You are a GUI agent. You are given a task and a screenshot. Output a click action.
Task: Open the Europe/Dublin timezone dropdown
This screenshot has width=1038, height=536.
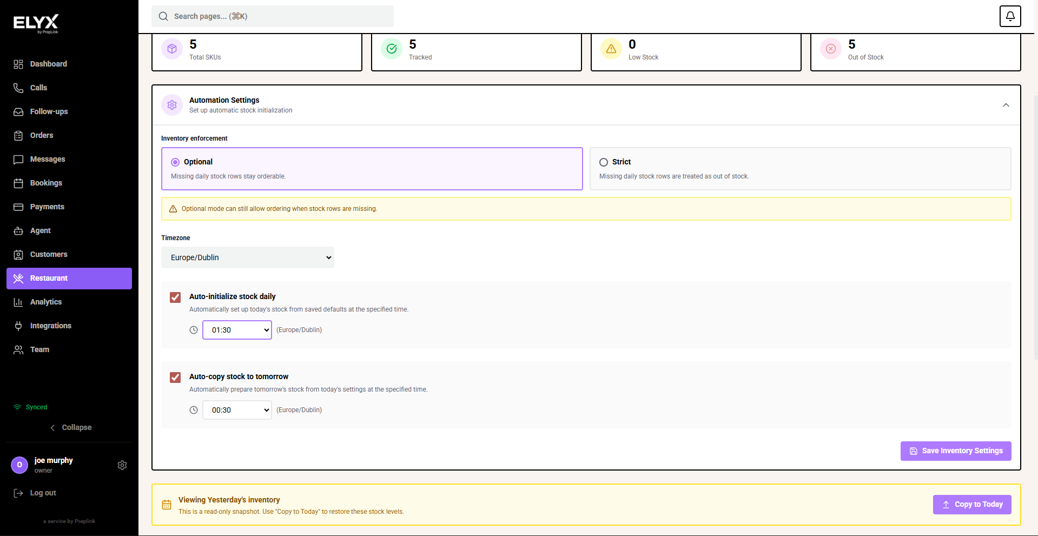coord(248,257)
